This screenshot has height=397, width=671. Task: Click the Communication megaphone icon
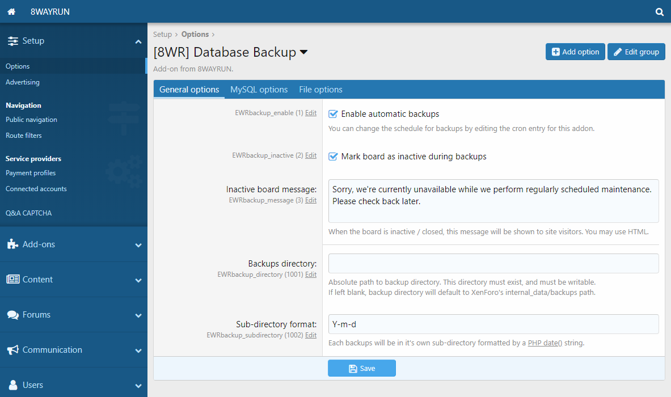click(x=12, y=350)
